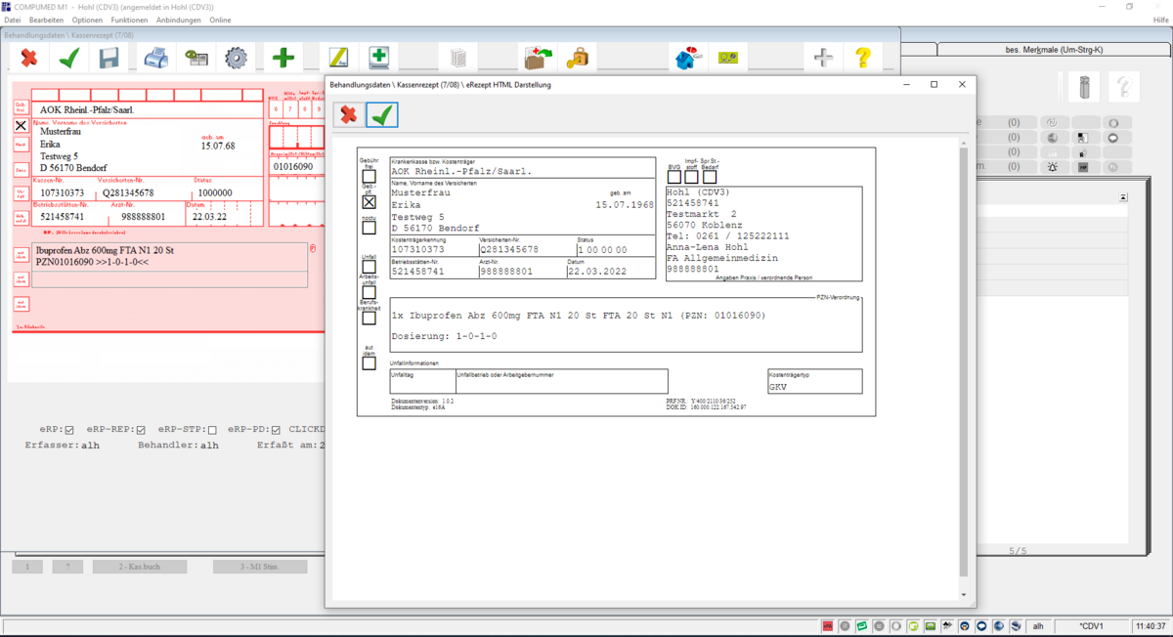Open the gear settings icon in the Kassenrezept toolbar
1173x637 pixels.
[237, 59]
